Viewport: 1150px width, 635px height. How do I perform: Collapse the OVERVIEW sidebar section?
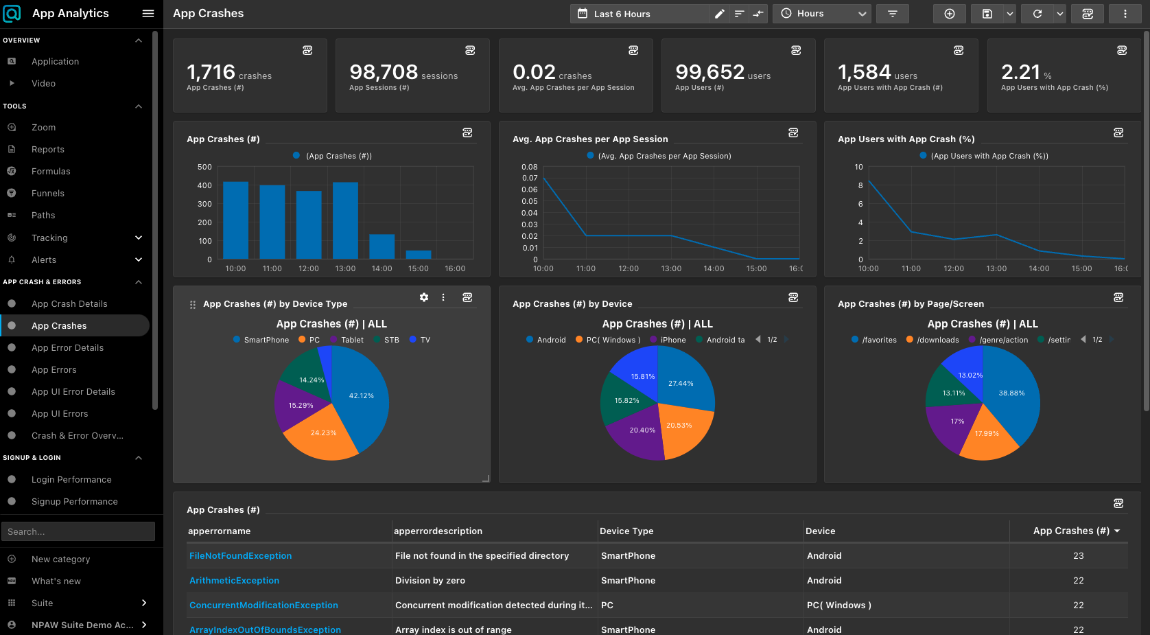[138, 40]
